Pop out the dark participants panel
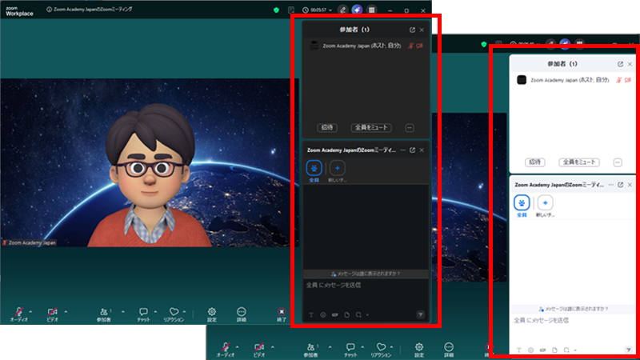Screen dimensions: 640x360 click(x=412, y=30)
